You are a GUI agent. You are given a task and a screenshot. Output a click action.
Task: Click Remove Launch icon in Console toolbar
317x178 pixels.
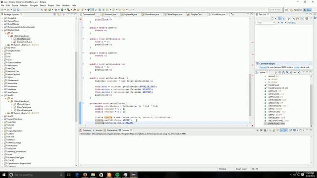(261, 130)
